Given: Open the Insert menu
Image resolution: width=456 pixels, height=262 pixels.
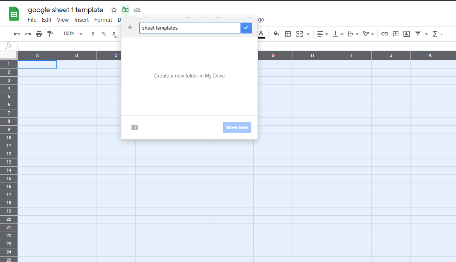Looking at the screenshot, I should (81, 20).
